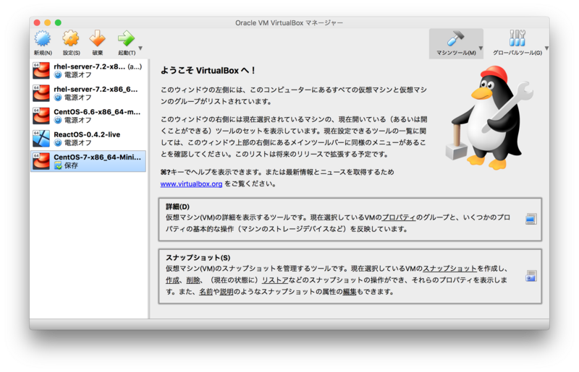
Task: Click the underlined プロパティ link in 詳細
Action: coord(399,217)
